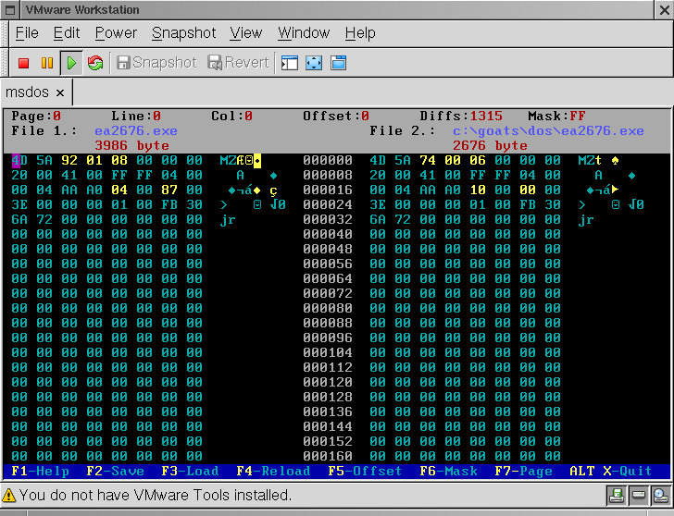Click the red Power Off stop icon

(x=23, y=63)
